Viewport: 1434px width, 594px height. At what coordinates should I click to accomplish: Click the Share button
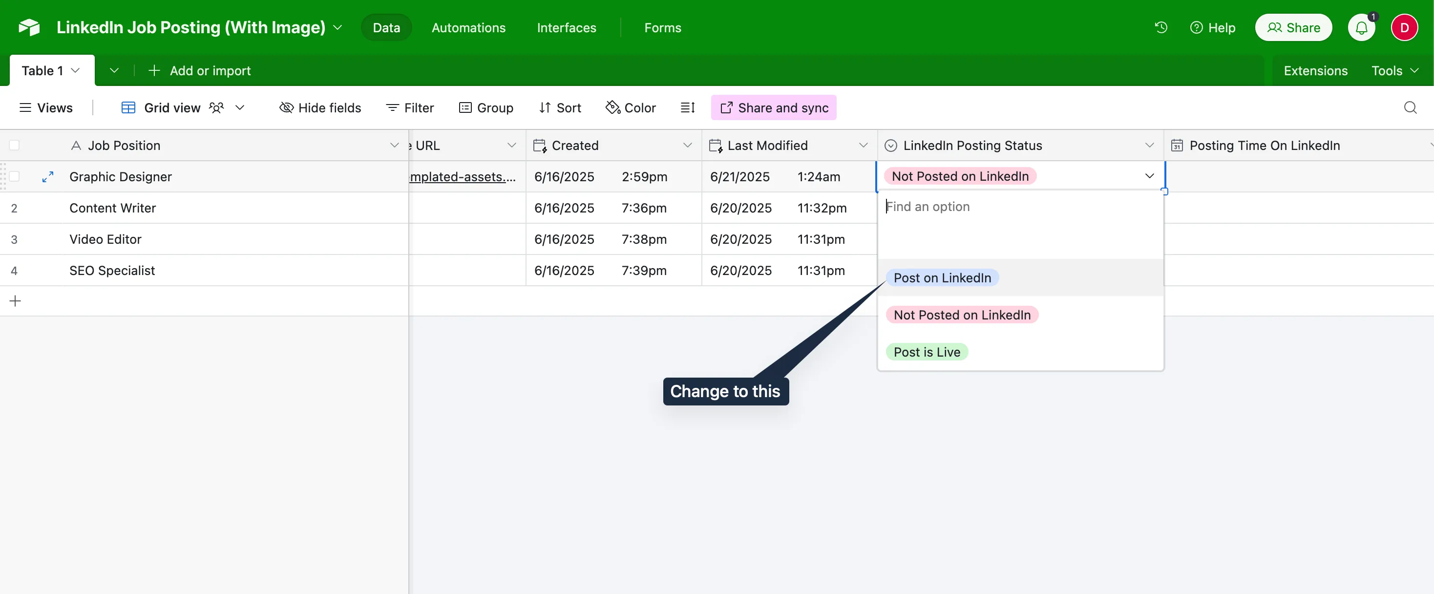[x=1293, y=27]
